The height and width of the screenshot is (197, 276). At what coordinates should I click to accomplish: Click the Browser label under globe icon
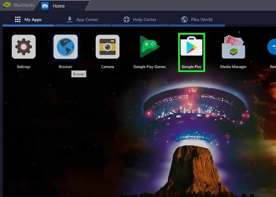[x=66, y=67]
